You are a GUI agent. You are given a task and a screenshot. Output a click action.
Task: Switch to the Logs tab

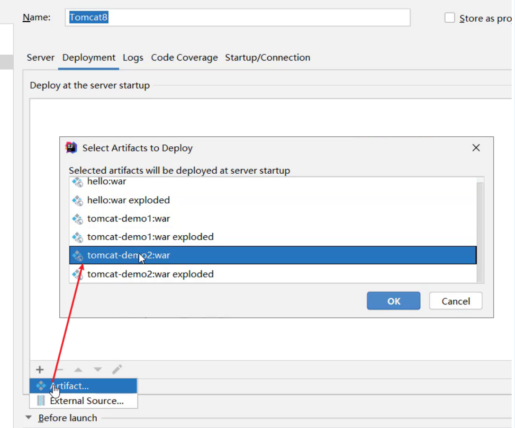(133, 57)
